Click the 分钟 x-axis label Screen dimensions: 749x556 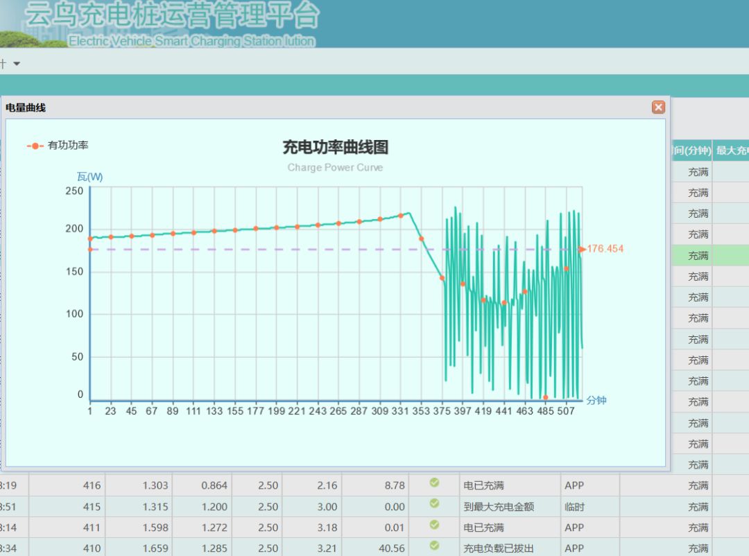pos(596,400)
